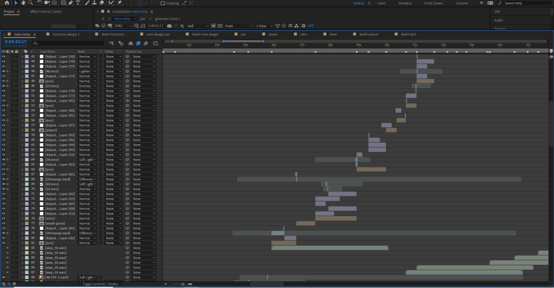Take a snapshot with camera icon
The image size is (554, 288).
[x=169, y=26]
